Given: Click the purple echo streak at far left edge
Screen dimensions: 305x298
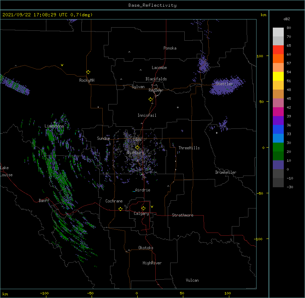Looking at the screenshot, I should [15, 85].
